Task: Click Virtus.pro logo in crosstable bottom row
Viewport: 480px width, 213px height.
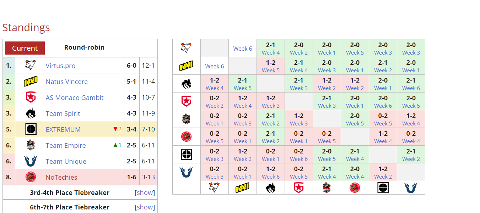Action: [215, 188]
